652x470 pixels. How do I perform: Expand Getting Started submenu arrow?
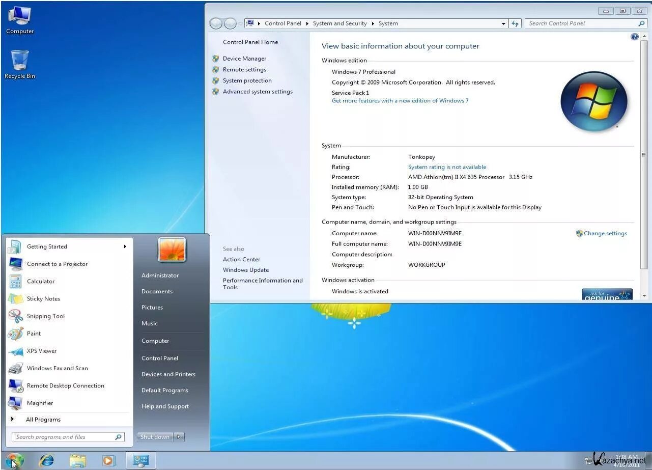point(125,246)
